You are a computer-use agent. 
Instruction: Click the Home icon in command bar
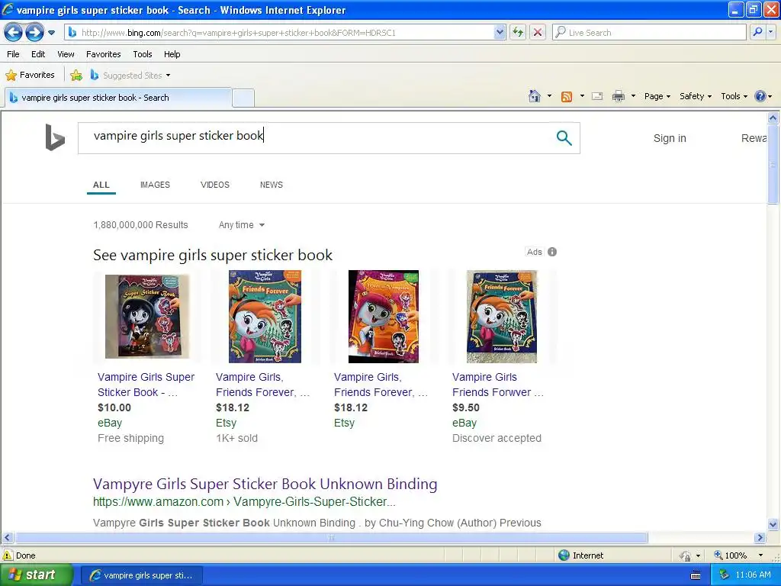(x=535, y=96)
